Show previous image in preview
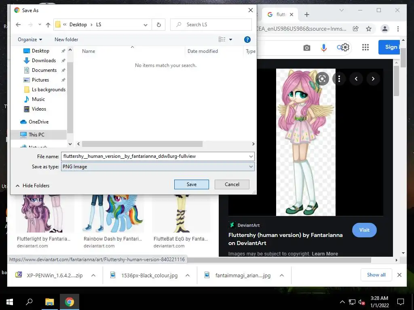 tap(356, 79)
